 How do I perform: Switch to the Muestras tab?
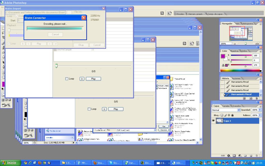coord(234,51)
